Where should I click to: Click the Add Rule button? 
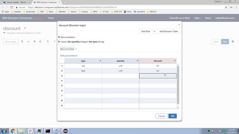146,31
